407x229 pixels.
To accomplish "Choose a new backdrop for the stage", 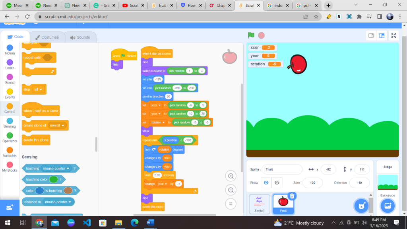I will [x=388, y=206].
